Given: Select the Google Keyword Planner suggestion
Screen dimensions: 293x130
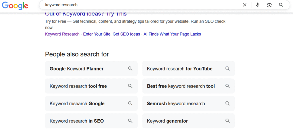Looking at the screenshot, I should coord(76,69).
